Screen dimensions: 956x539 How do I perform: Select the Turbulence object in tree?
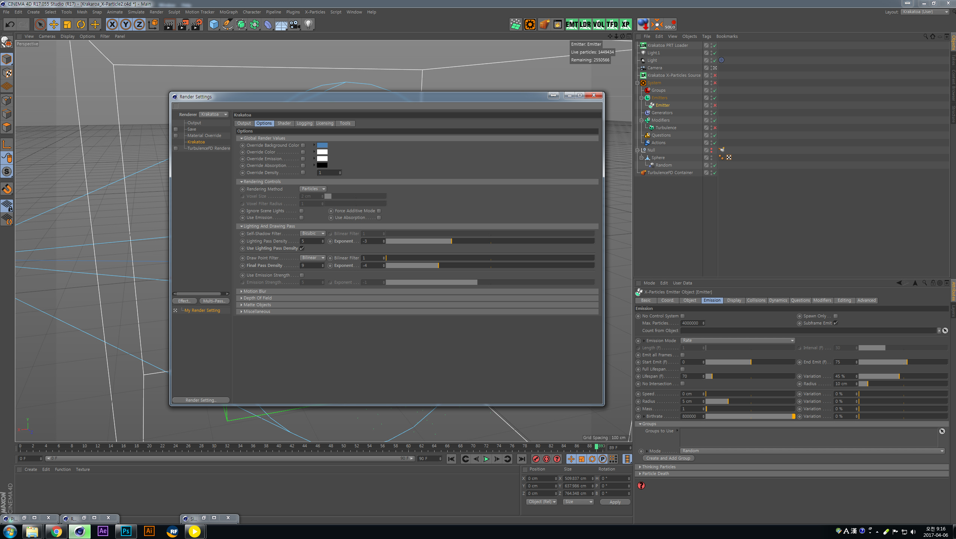click(x=666, y=128)
